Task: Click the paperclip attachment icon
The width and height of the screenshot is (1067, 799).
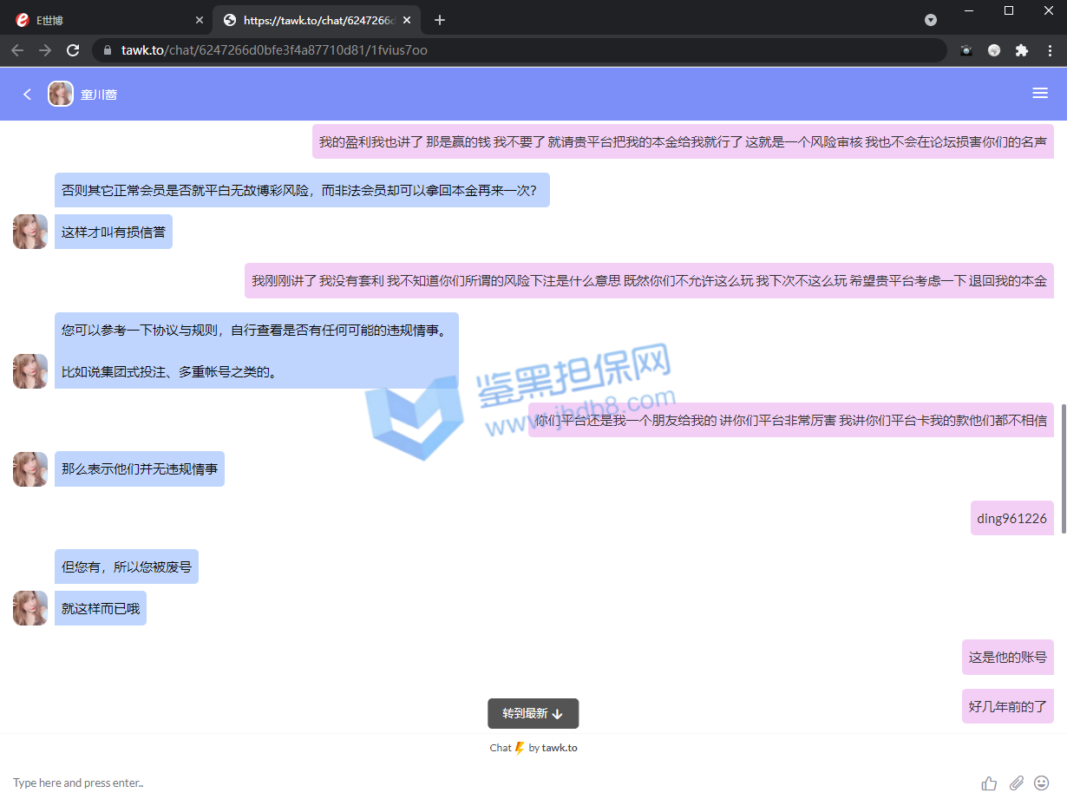Action: coord(1016,783)
